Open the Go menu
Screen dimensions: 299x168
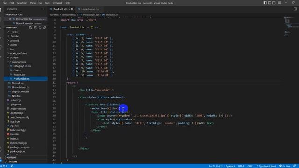[40, 3]
